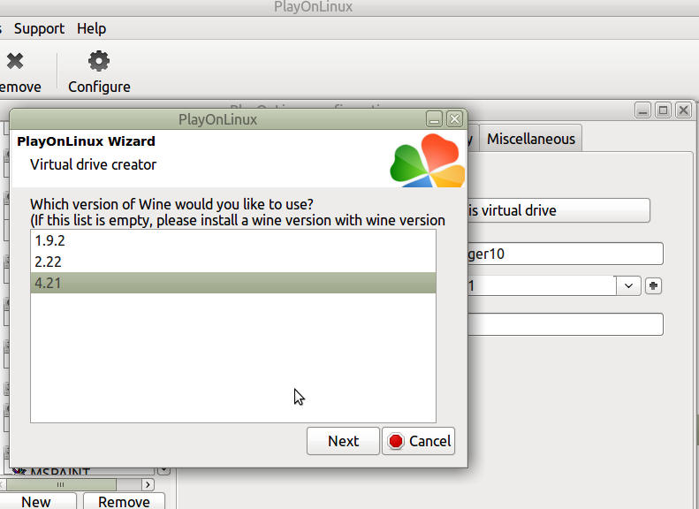Select Wine version 1.9.2
The width and height of the screenshot is (699, 509).
click(233, 240)
